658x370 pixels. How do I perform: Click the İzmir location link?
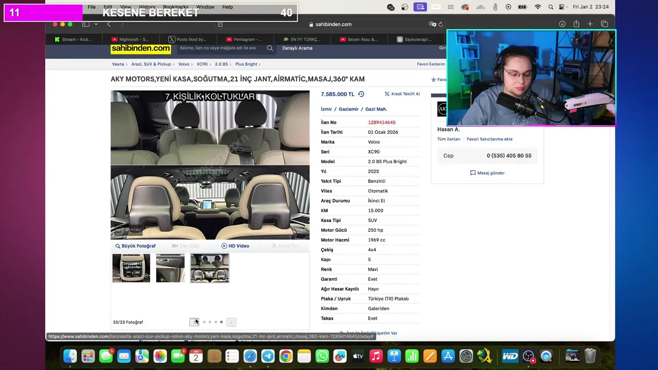click(x=326, y=109)
